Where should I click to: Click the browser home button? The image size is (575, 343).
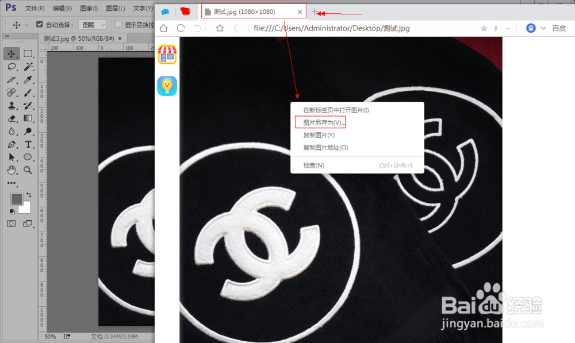pos(163,28)
